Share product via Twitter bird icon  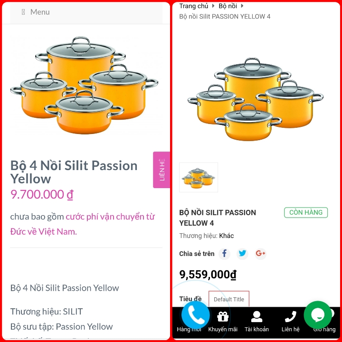coord(242,254)
